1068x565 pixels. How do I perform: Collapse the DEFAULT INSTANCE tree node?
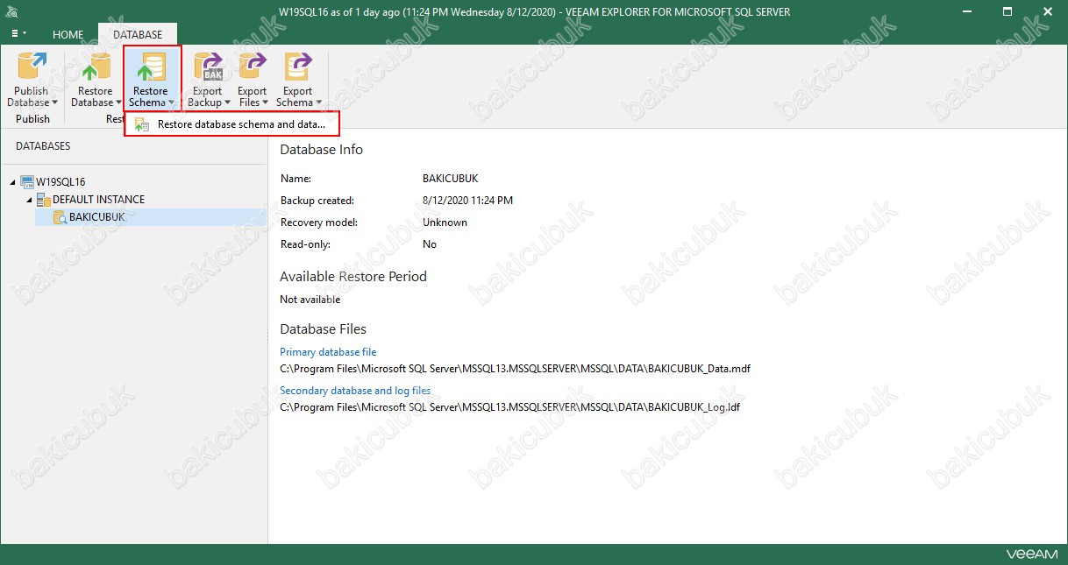click(x=29, y=200)
